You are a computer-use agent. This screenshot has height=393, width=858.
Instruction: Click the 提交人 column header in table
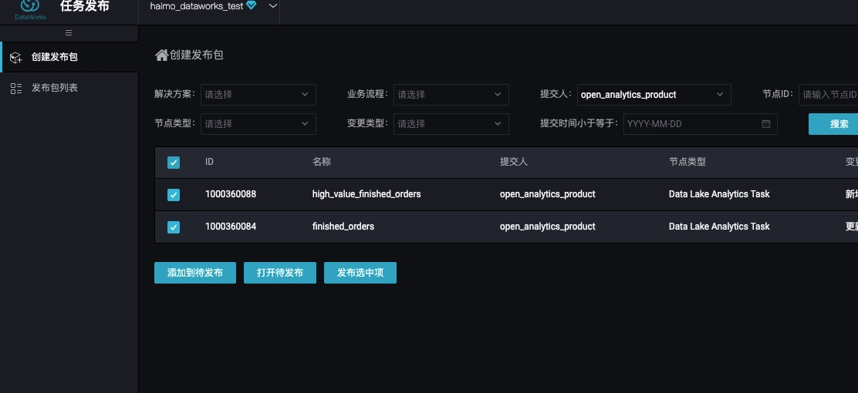(513, 162)
